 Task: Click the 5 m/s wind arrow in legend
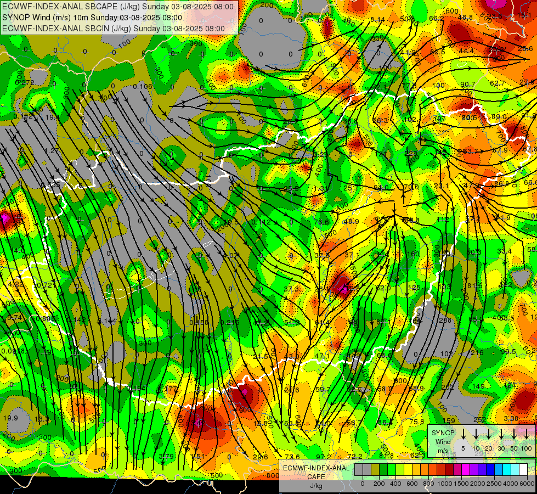coord(463,434)
